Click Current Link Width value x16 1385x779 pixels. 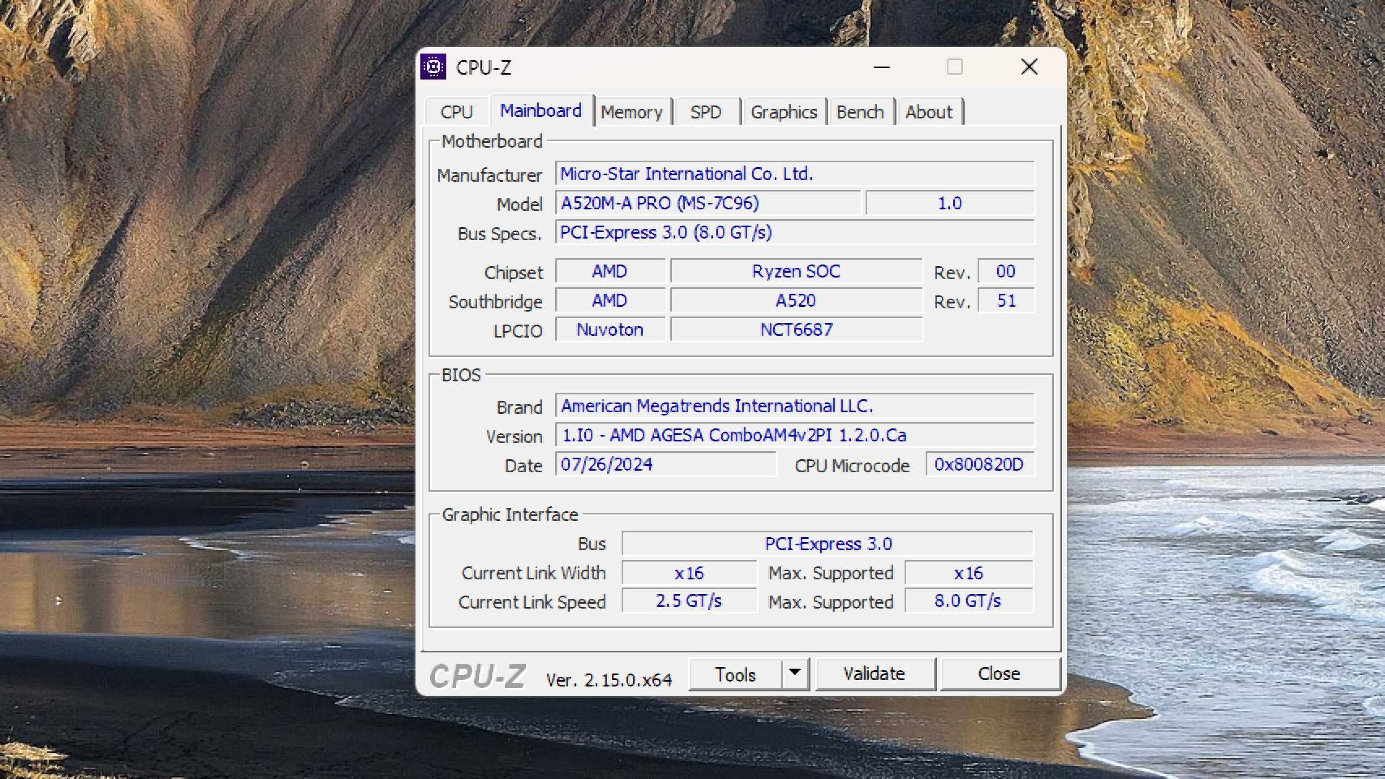pos(689,573)
